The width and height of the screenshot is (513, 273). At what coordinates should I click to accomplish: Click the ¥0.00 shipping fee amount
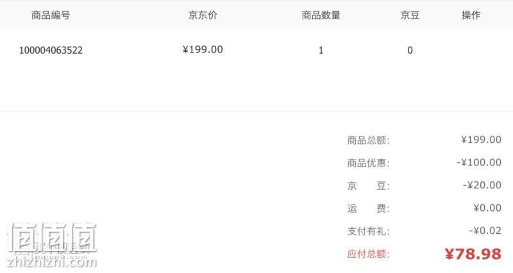pyautogui.click(x=487, y=208)
